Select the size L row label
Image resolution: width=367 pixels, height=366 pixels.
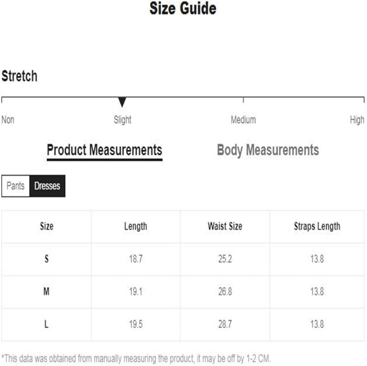click(46, 324)
